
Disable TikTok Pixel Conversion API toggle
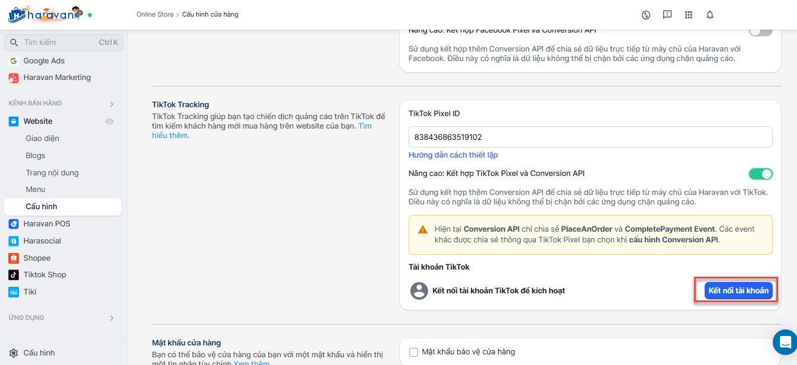(x=760, y=174)
